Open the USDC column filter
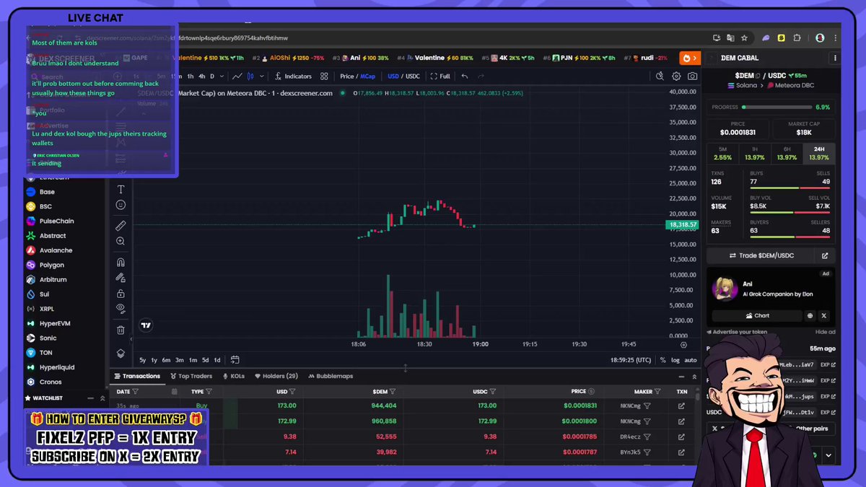 pos(494,391)
